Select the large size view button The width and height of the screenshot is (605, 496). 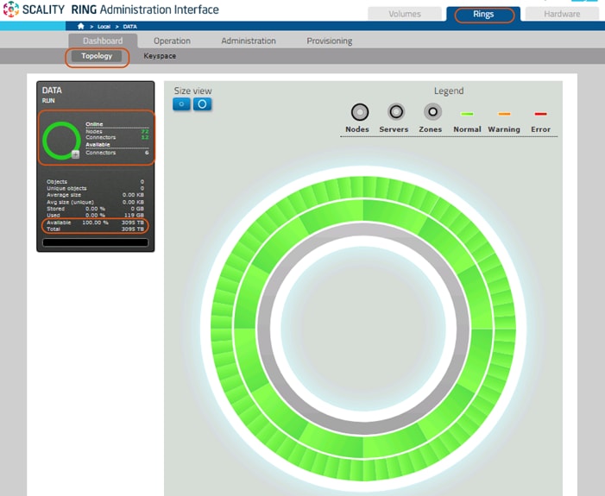tap(202, 104)
